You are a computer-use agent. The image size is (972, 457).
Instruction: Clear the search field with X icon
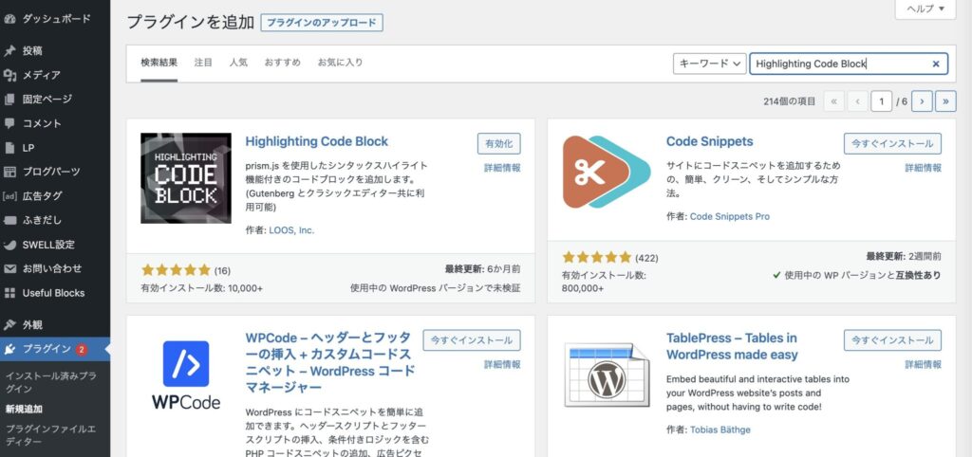point(935,64)
